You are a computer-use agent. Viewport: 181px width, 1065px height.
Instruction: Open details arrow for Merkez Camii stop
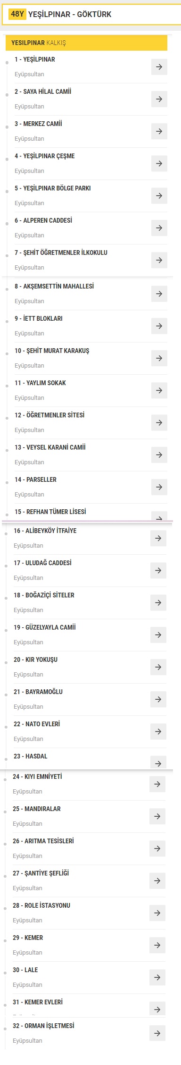click(159, 131)
